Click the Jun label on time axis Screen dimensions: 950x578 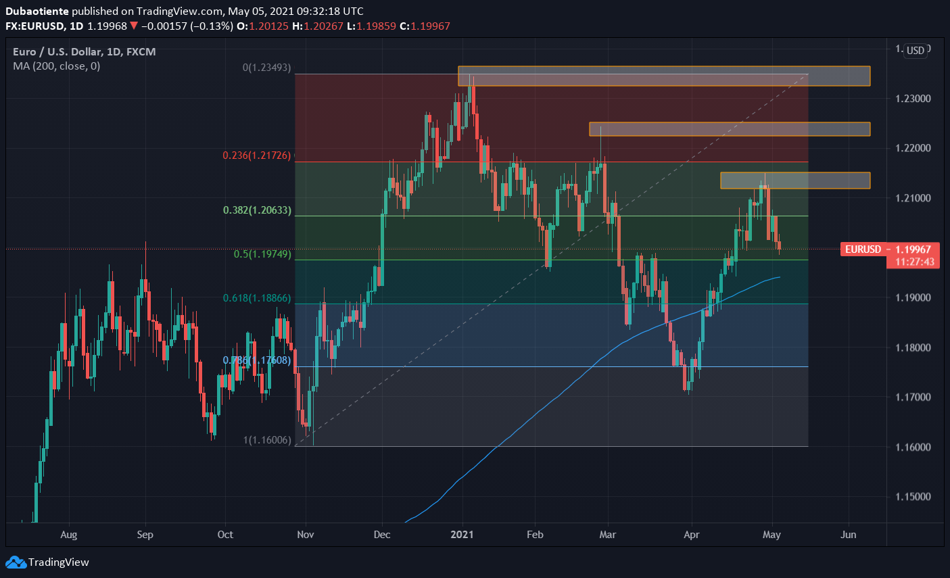pyautogui.click(x=848, y=535)
